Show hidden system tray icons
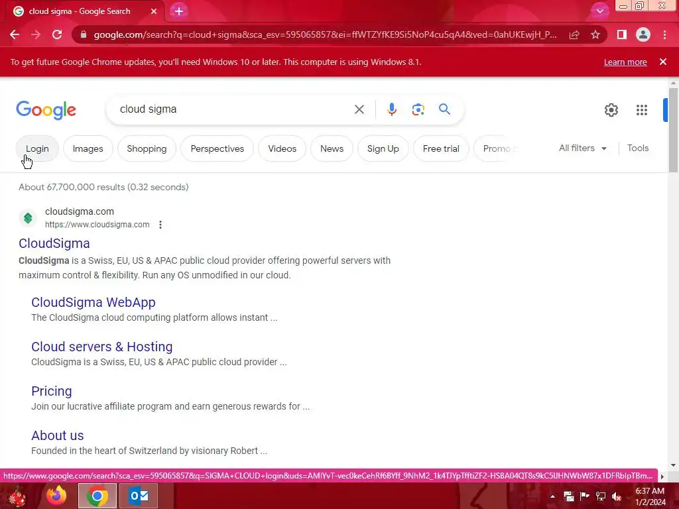This screenshot has height=509, width=679. (x=552, y=496)
